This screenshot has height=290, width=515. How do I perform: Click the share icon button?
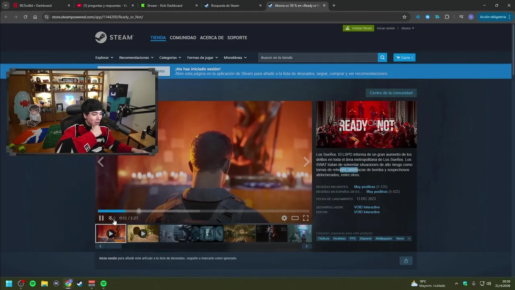click(x=406, y=261)
